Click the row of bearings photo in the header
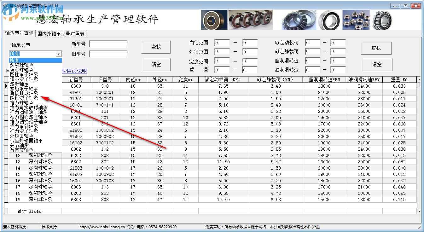Image resolution: width=424 pixels, height=232 pixels. pyautogui.click(x=251, y=19)
